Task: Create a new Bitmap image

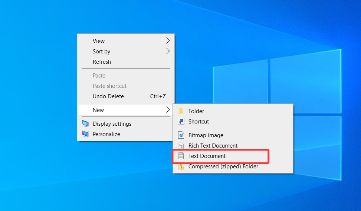Action: pos(233,135)
